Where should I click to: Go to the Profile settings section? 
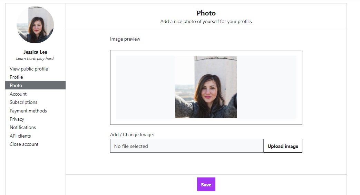tap(16, 77)
